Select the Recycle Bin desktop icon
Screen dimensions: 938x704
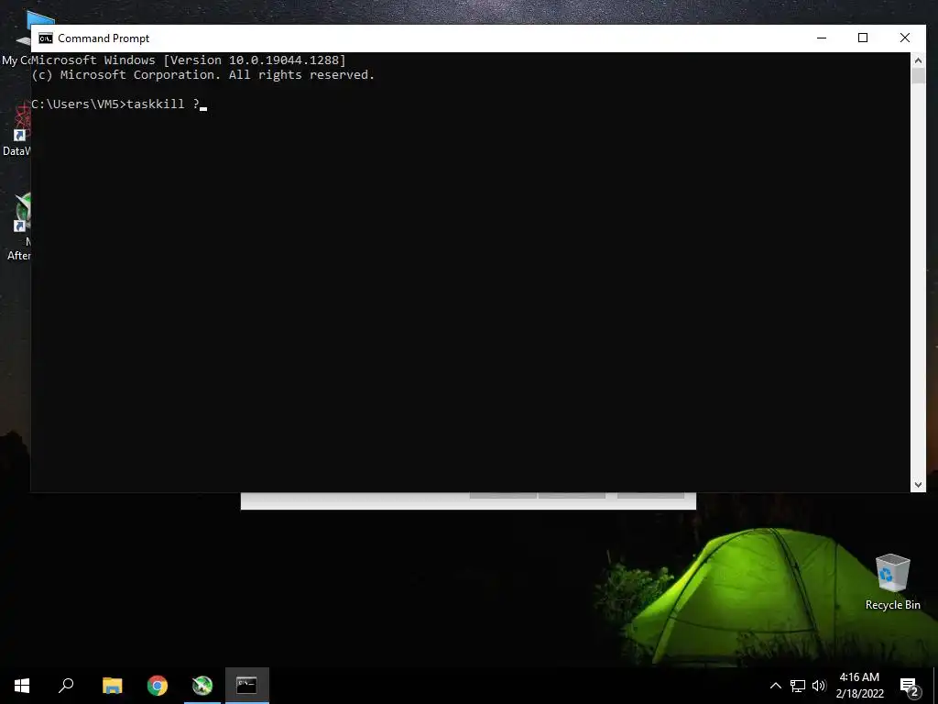click(892, 582)
